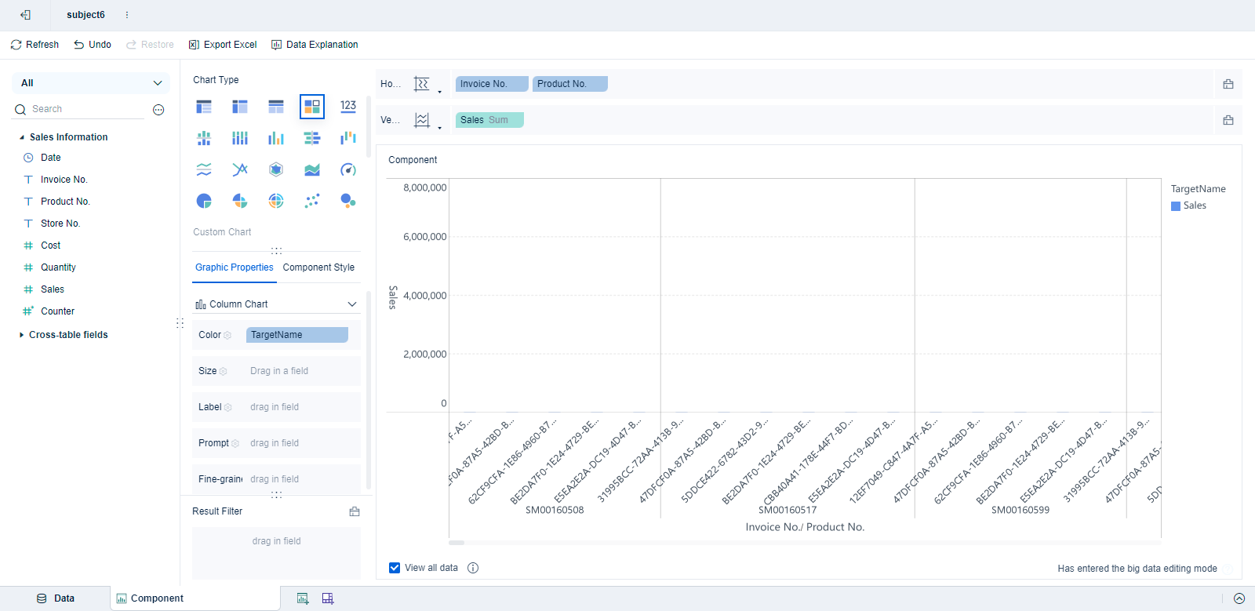Viewport: 1255px width, 611px height.
Task: Expand the Column Chart properties dropdown
Action: click(276, 304)
